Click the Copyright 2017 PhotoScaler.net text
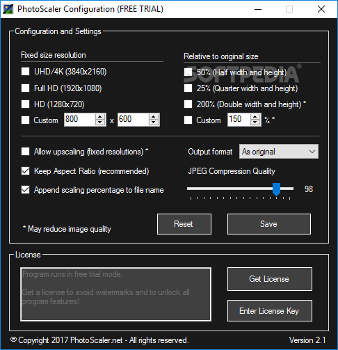This screenshot has height=350, width=338. (x=99, y=340)
